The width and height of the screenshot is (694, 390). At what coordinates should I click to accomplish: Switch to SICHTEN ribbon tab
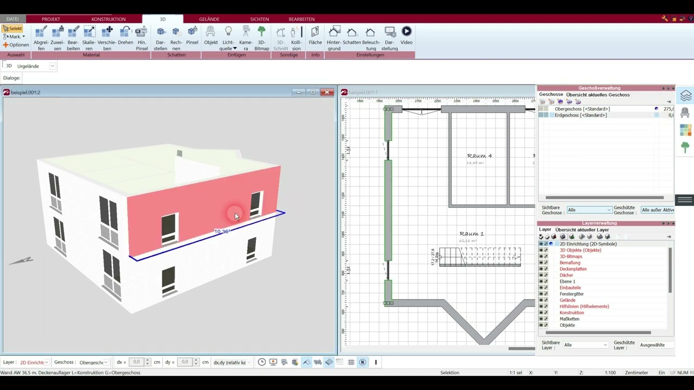click(259, 19)
